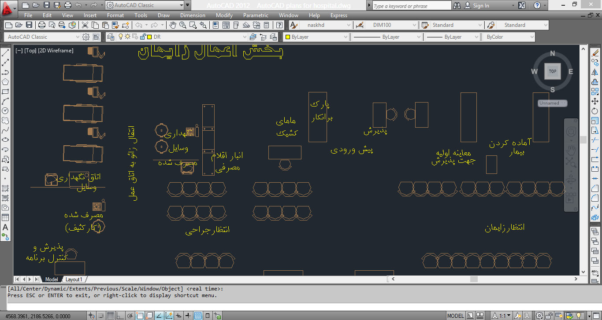The image size is (602, 320).
Task: Toggle MODEL space button in status bar
Action: [456, 316]
